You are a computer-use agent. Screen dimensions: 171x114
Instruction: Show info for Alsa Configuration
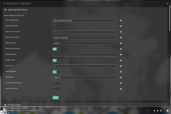(121, 21)
